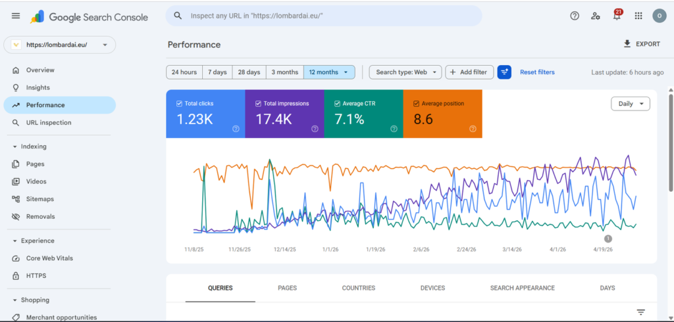Click the Insights lightbulb icon

point(16,87)
